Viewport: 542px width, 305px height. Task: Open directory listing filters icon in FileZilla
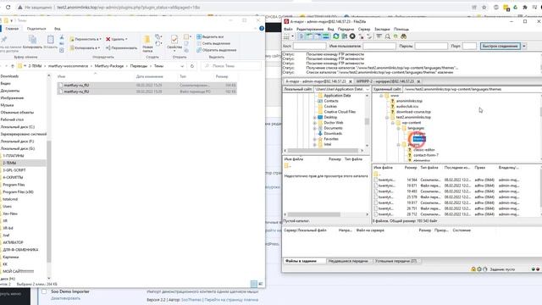tap(379, 36)
